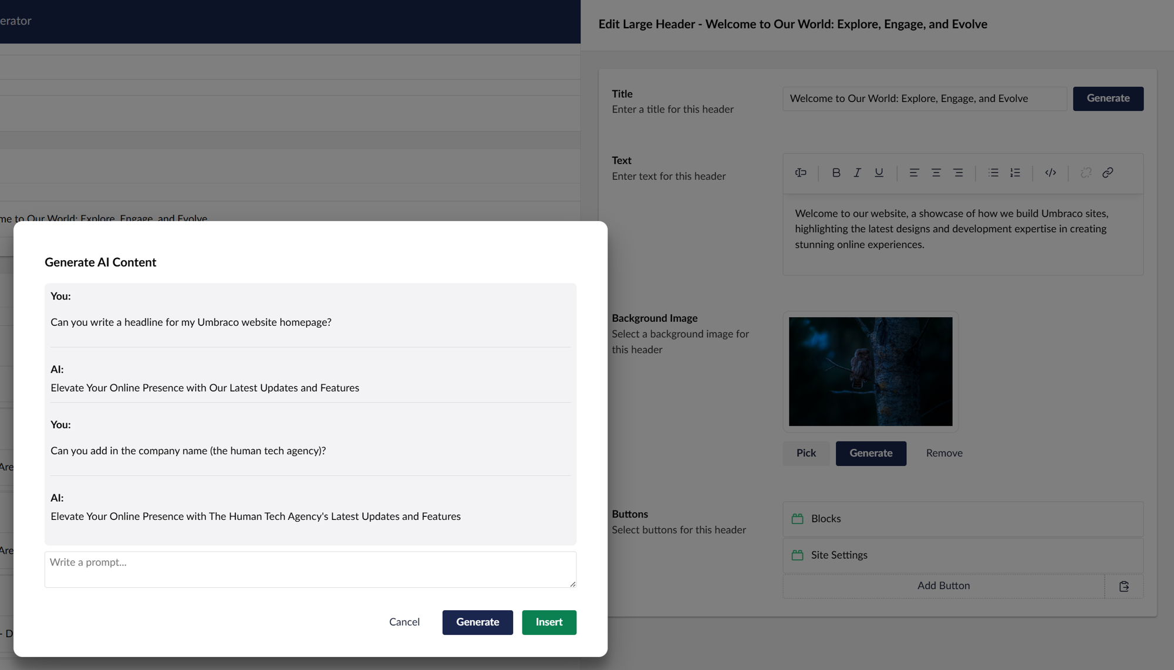Image resolution: width=1174 pixels, height=670 pixels.
Task: Toggle italic formatting in Text editor
Action: point(857,172)
